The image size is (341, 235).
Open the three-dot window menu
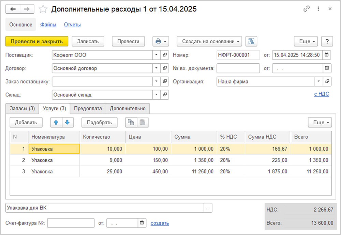(318, 9)
